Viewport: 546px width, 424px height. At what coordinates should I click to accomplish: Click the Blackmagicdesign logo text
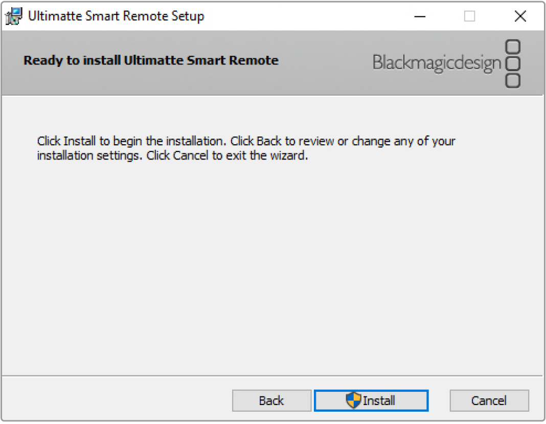click(x=437, y=63)
